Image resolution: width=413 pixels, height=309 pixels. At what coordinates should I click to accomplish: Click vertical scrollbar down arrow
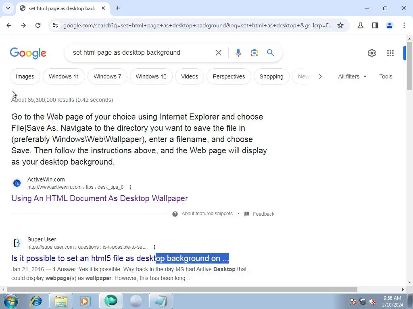tap(409, 282)
